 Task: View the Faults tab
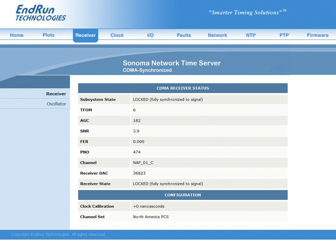[184, 35]
